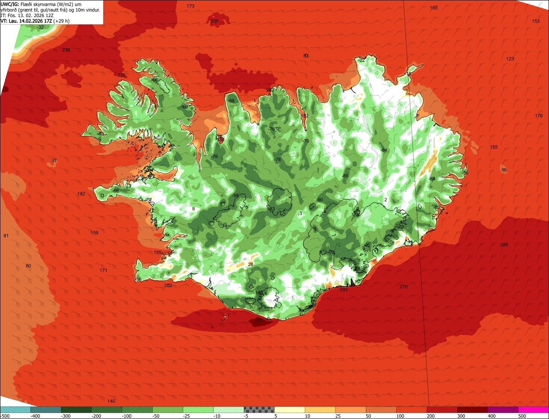Click the '97' value in western sea
Viewport: 549px width, 419px height.
(54, 161)
